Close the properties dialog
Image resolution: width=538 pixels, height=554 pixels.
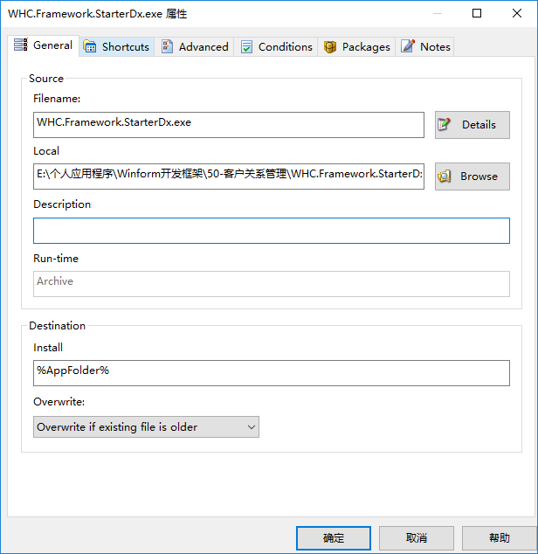517,13
